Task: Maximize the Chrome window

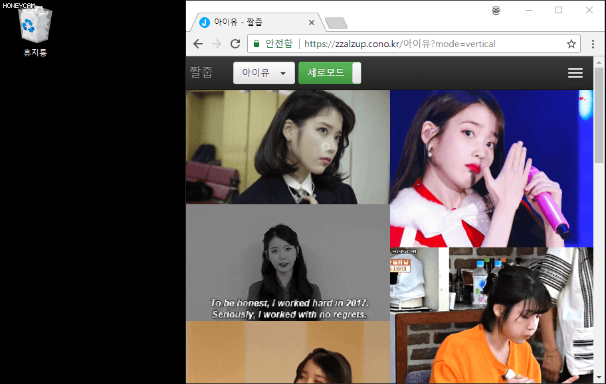Action: coord(559,10)
